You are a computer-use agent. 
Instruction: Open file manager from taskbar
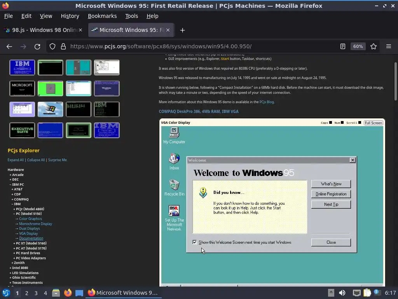tap(56, 293)
